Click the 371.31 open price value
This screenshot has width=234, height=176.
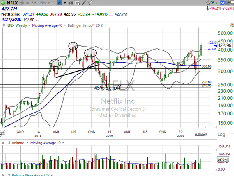click(x=28, y=14)
